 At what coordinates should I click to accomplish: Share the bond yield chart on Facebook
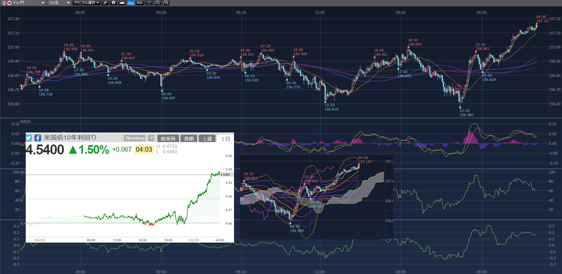[38, 138]
